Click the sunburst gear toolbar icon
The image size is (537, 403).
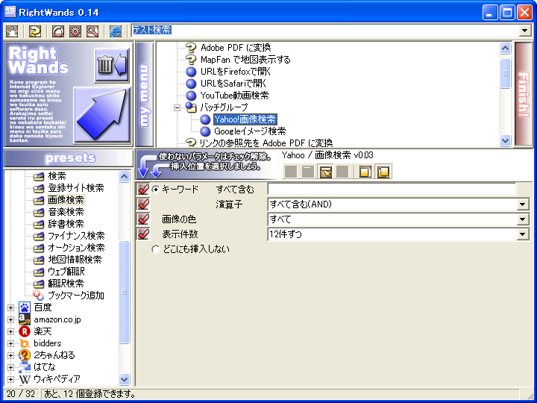[x=75, y=31]
